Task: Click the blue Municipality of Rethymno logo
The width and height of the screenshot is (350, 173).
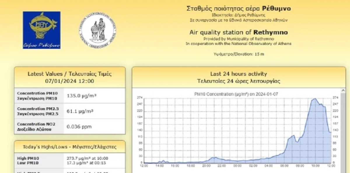Action: 41,30
